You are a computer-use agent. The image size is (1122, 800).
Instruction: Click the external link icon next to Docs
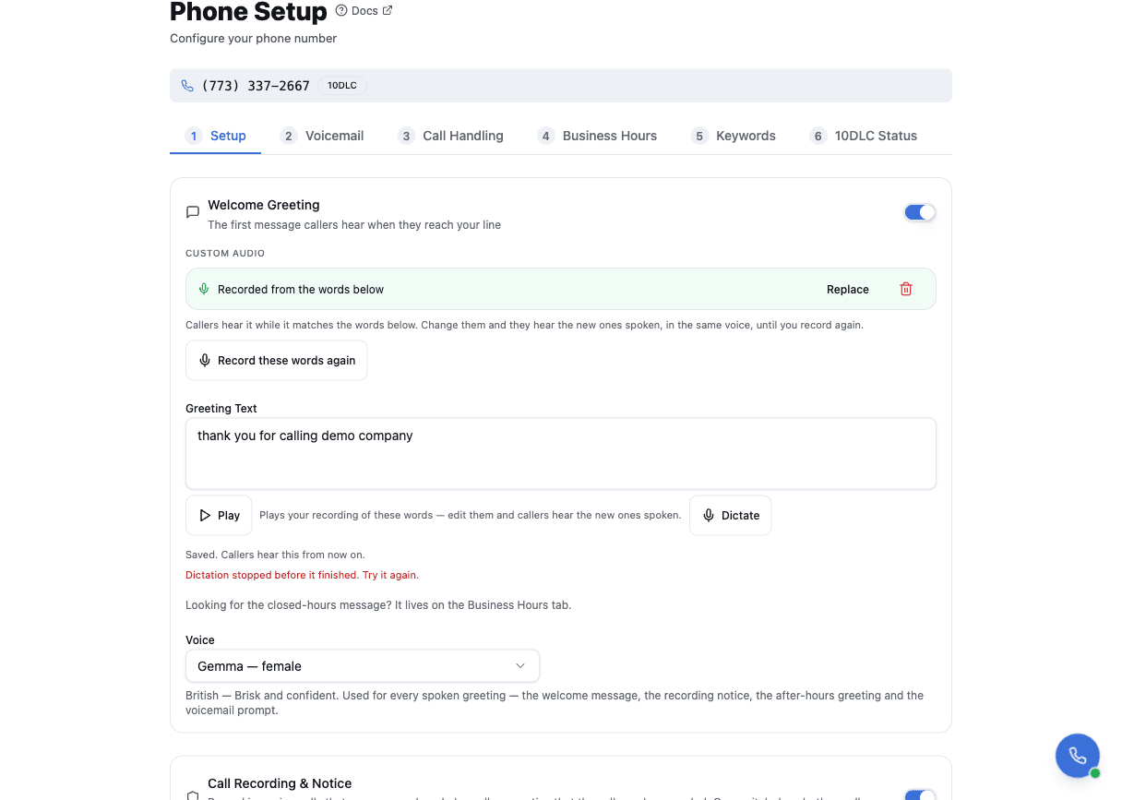(x=388, y=11)
